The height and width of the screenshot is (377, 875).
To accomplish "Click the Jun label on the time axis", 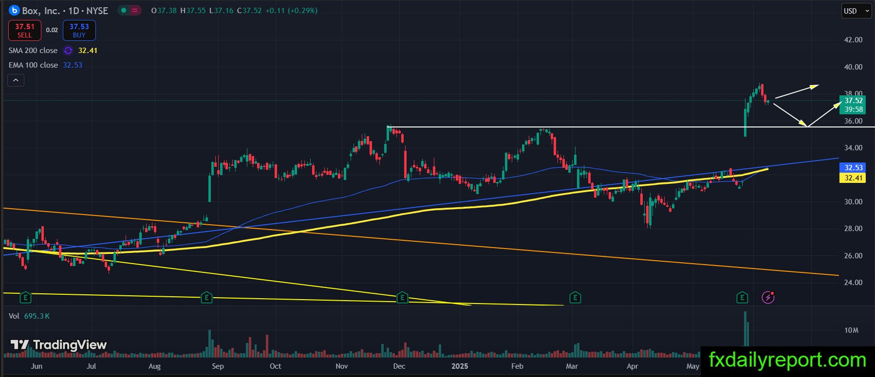I will click(37, 366).
